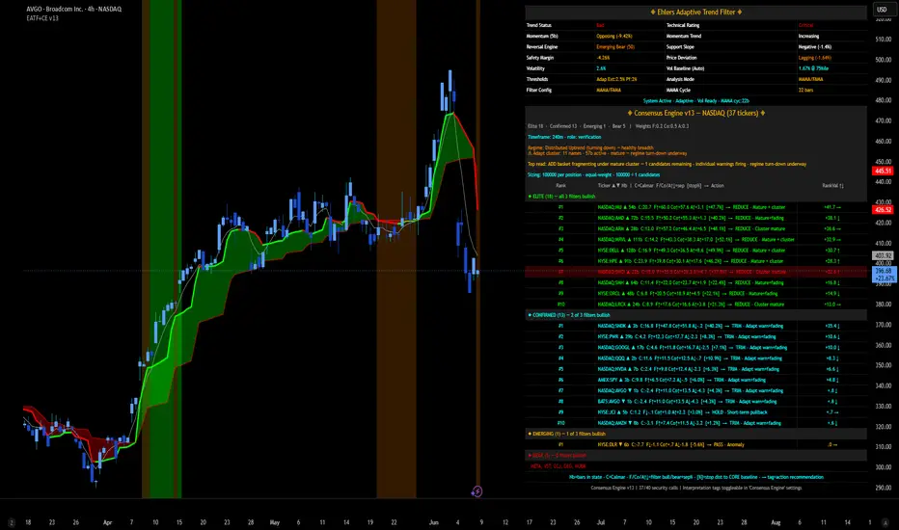
Task: Click the 510.00 level on the price scale
Action: point(883,40)
